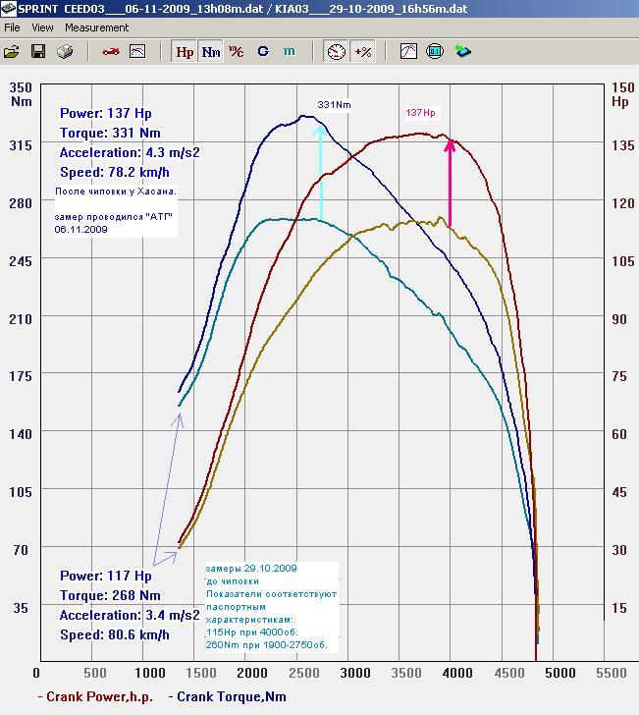The width and height of the screenshot is (639, 715).
Task: Click the curve graph window icon
Action: coord(408,51)
